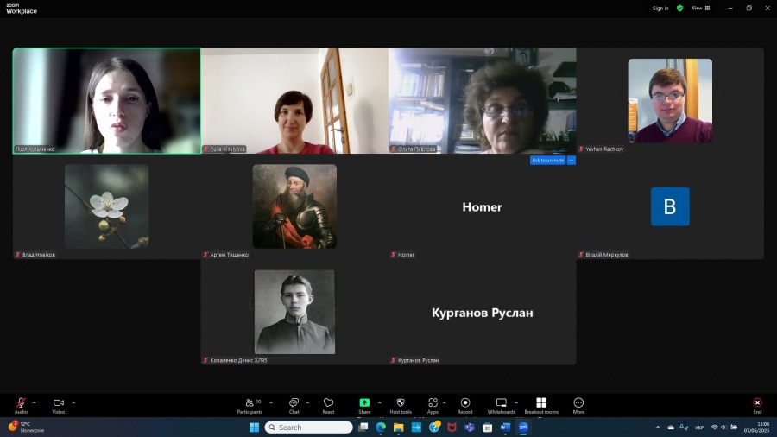Viewport: 777px width, 437px height.
Task: Open File Explorer from the taskbar
Action: click(x=398, y=427)
